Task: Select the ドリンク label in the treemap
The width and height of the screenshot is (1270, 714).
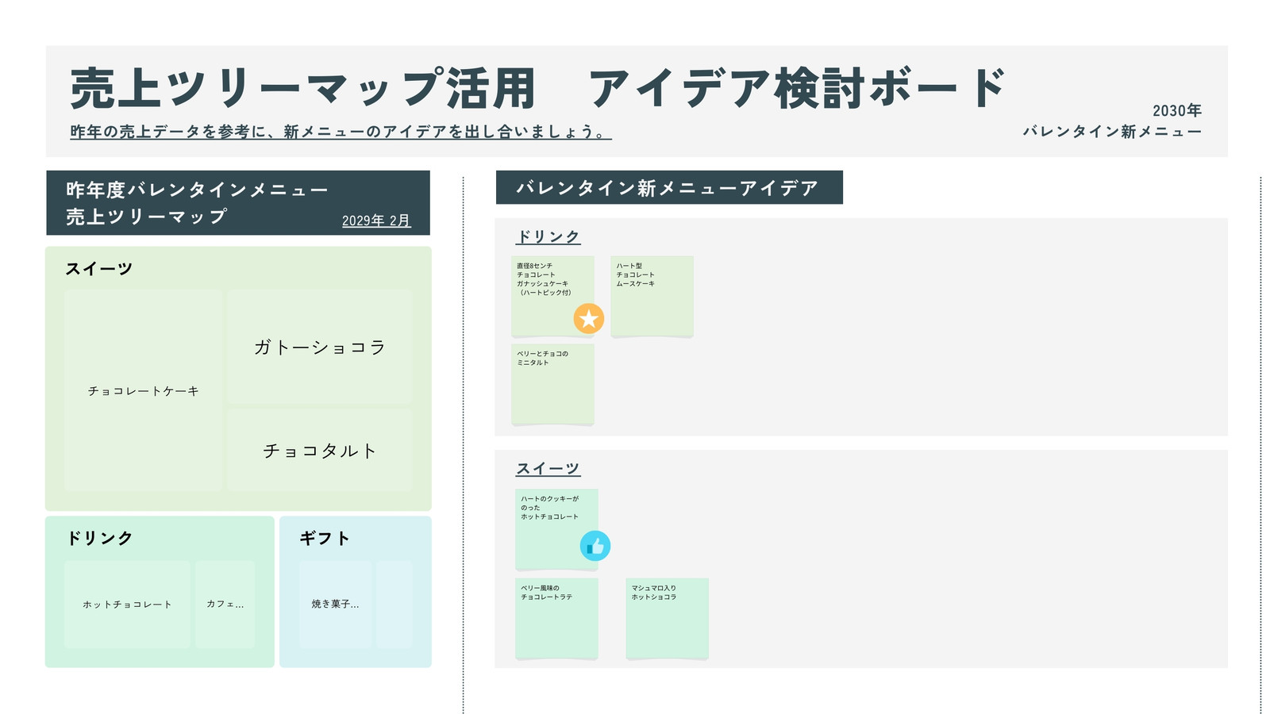Action: [99, 538]
